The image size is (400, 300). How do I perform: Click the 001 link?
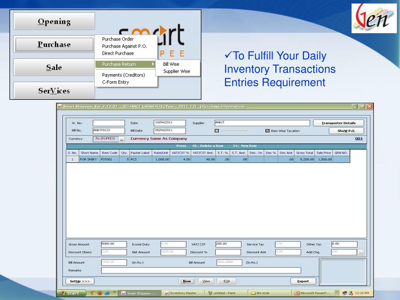[359, 139]
